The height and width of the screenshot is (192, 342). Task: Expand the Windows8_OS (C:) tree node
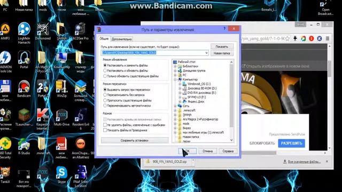(180, 84)
